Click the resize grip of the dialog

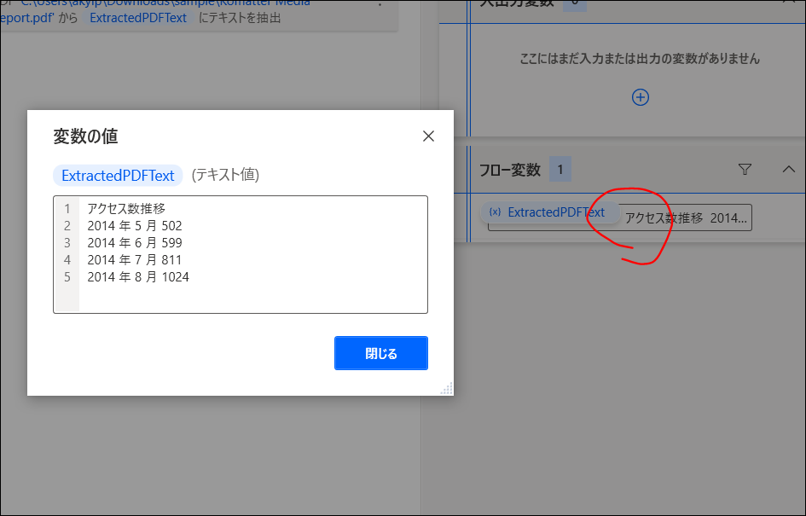pos(446,391)
